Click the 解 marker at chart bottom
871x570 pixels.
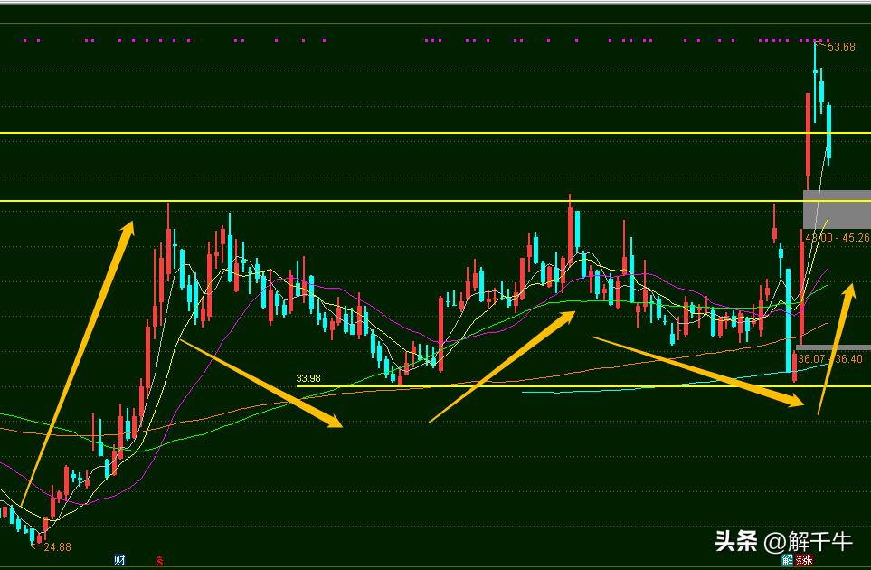pos(787,560)
